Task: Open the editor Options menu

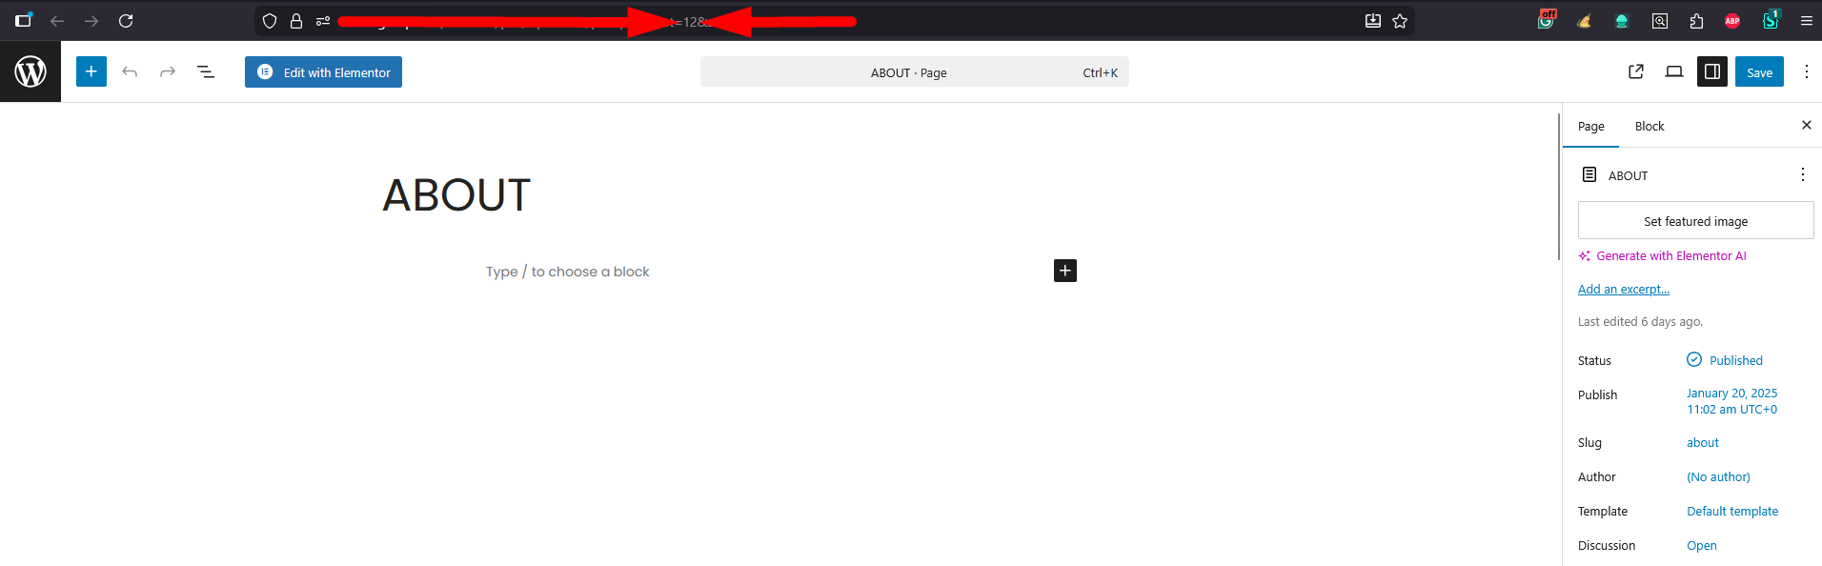Action: click(x=1806, y=71)
